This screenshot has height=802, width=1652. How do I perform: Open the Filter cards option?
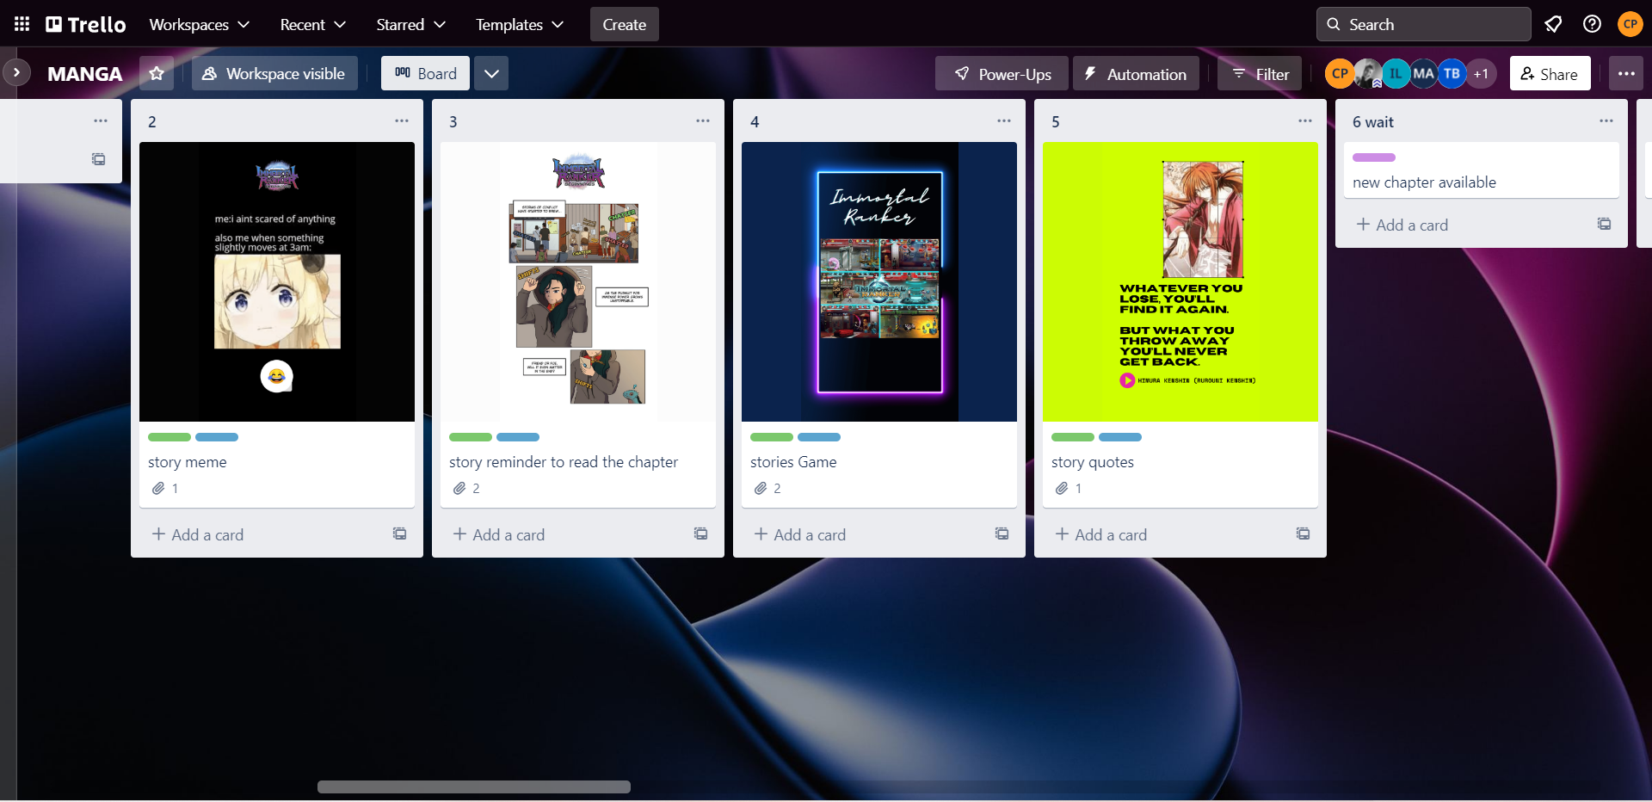coord(1260,74)
